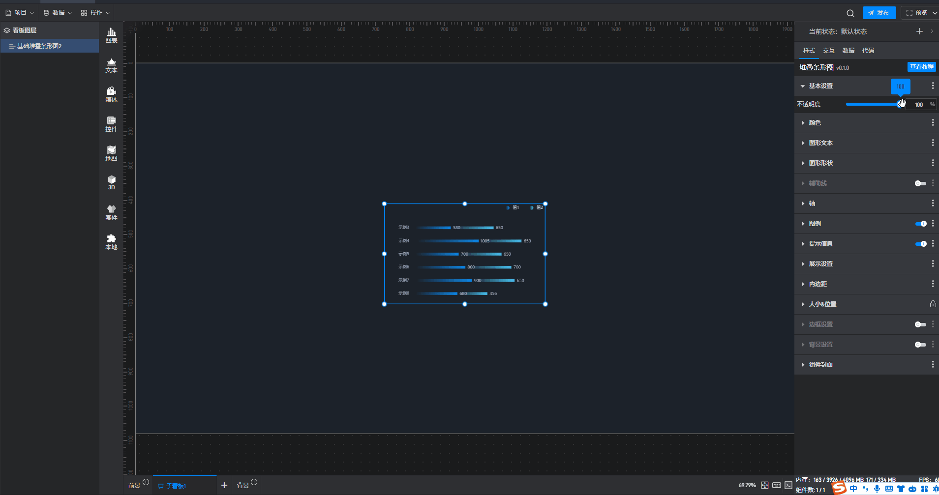
Task: Open more options for 图形文本 section
Action: point(933,143)
